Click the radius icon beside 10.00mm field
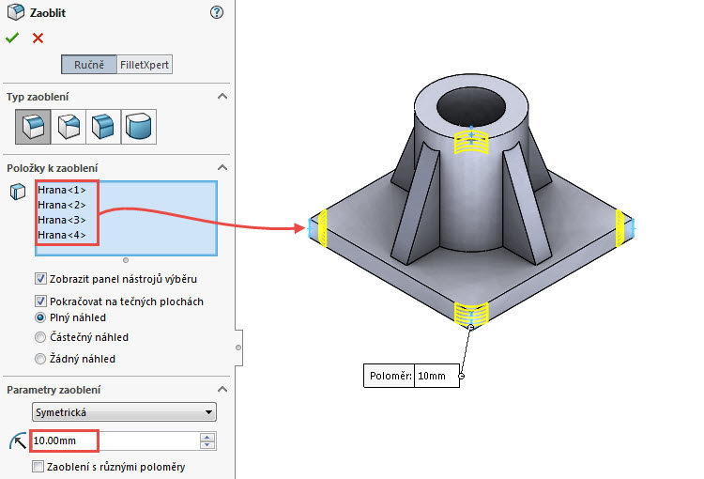Viewport: 704px width, 479px height. point(18,440)
